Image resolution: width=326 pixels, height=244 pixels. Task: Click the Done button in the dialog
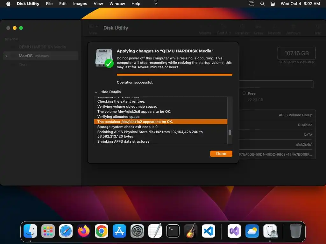221,153
